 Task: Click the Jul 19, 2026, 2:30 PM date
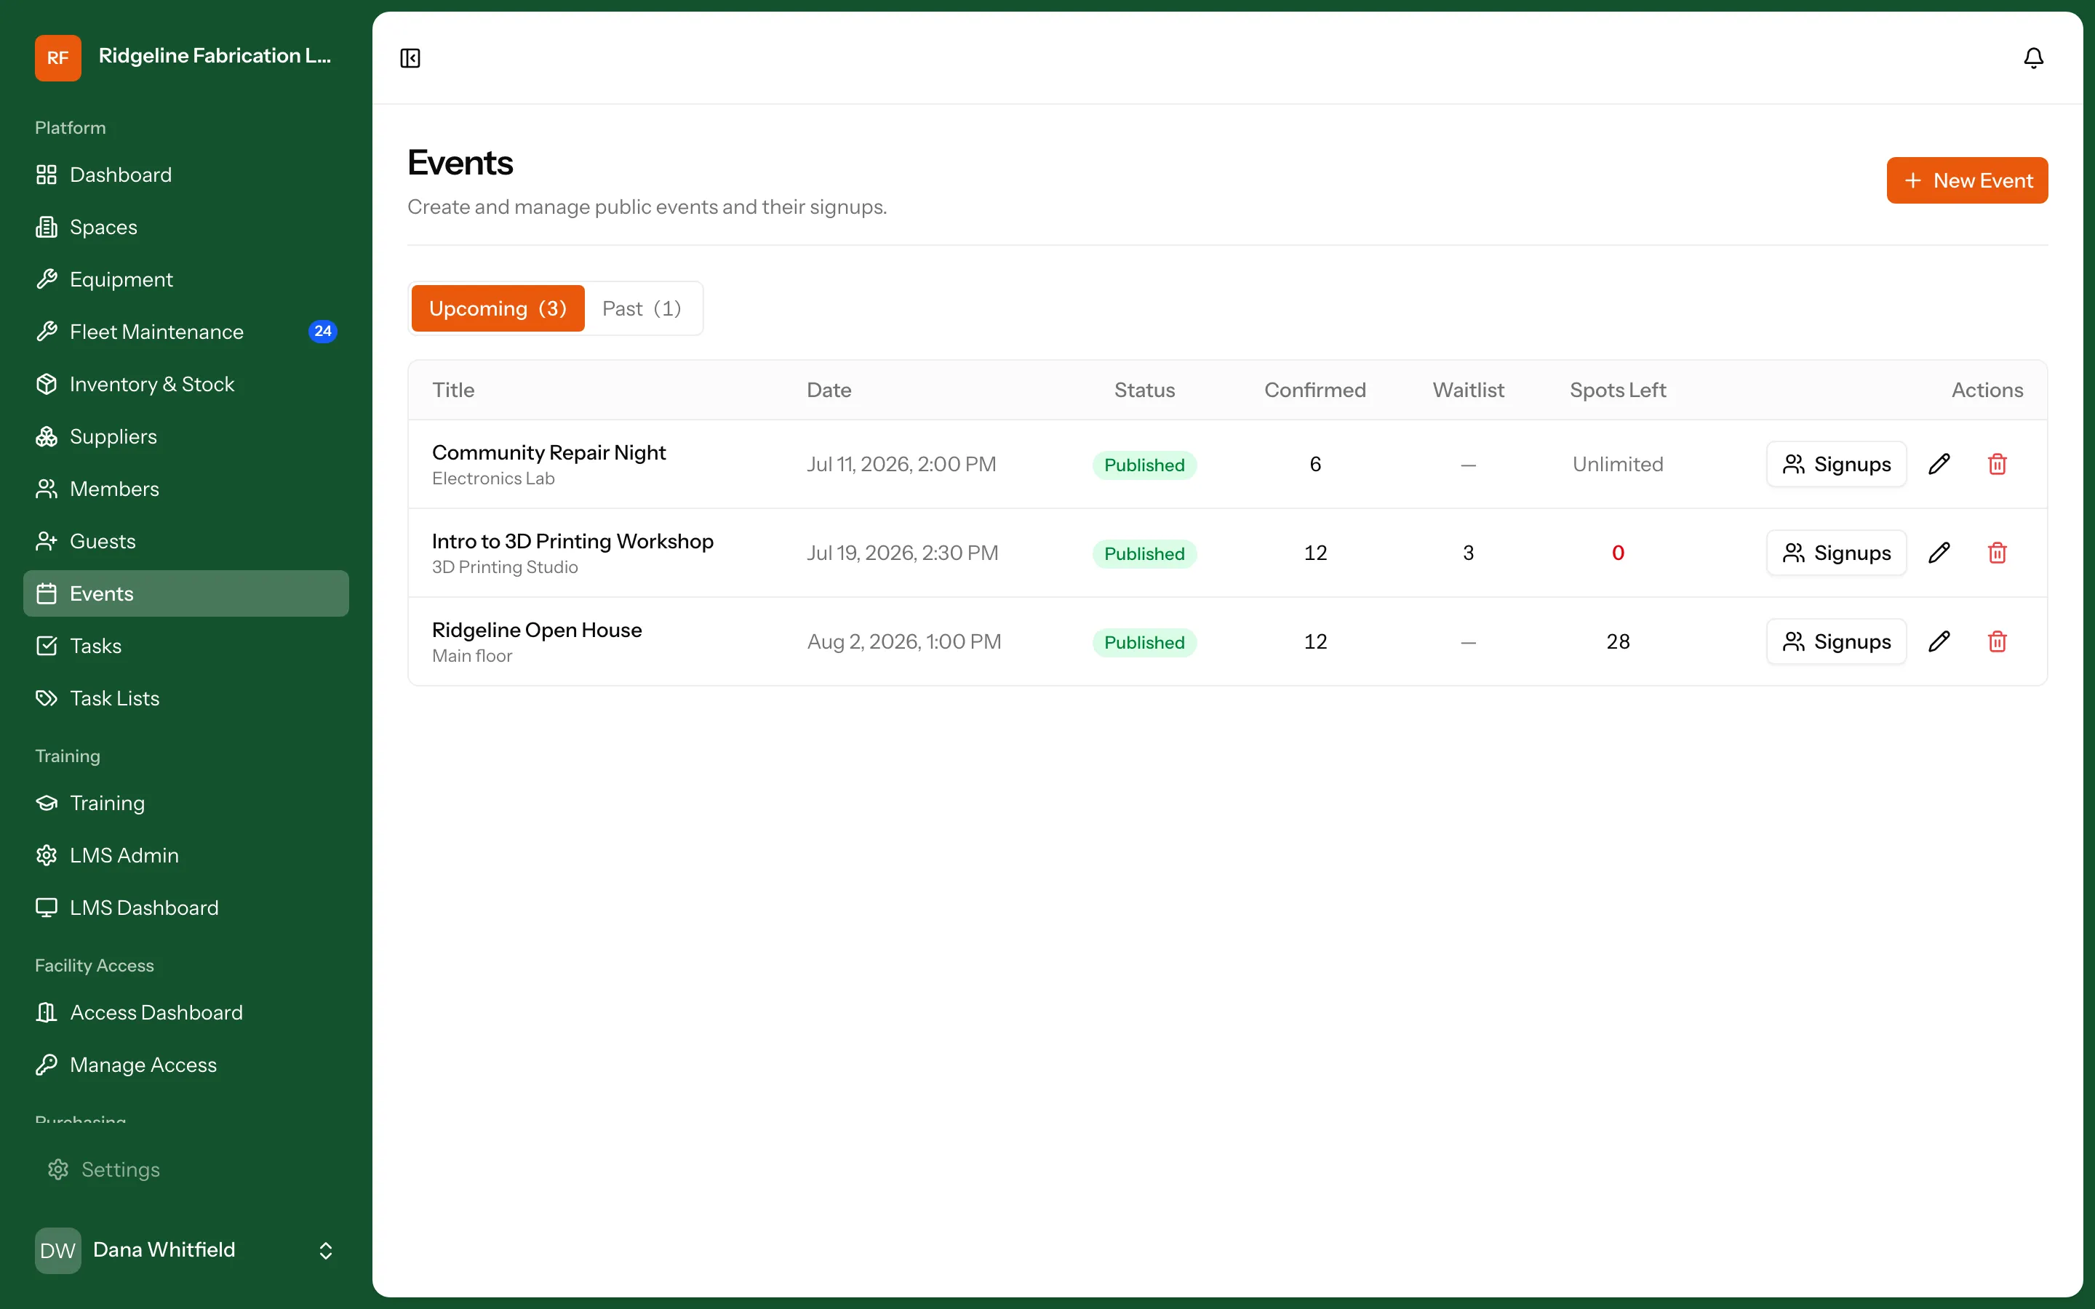coord(902,553)
